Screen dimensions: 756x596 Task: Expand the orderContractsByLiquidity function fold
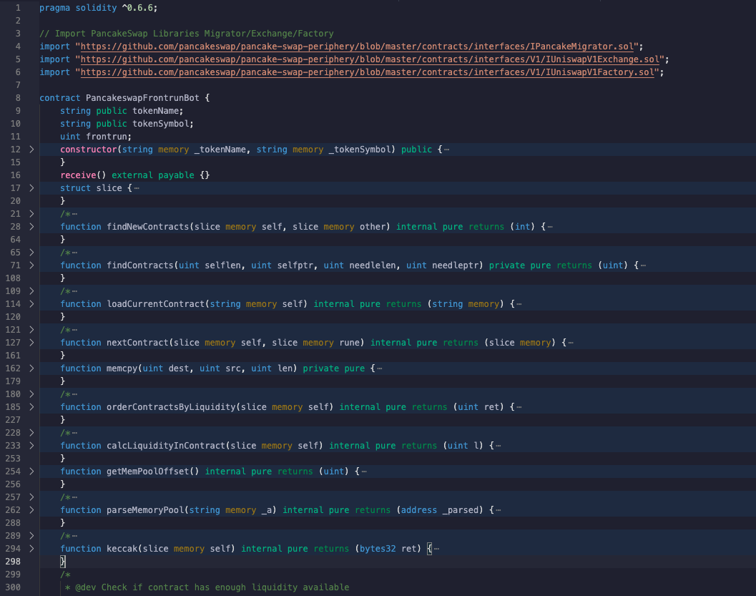click(x=31, y=407)
